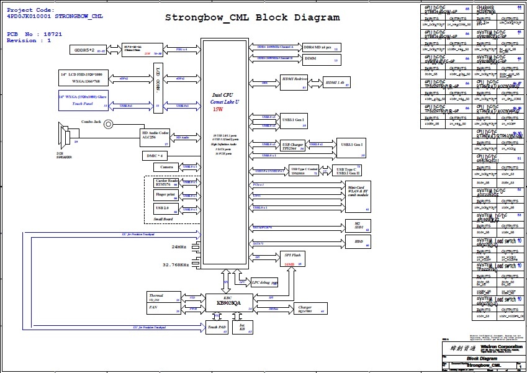Click the Charger BQ24780S block

coord(310,308)
